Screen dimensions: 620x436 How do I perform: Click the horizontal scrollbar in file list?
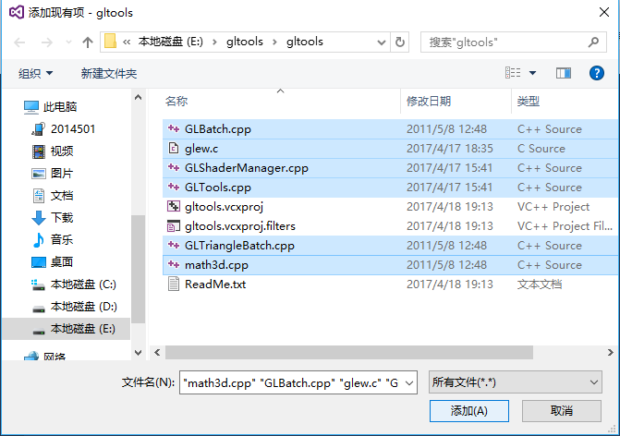pyautogui.click(x=349, y=352)
